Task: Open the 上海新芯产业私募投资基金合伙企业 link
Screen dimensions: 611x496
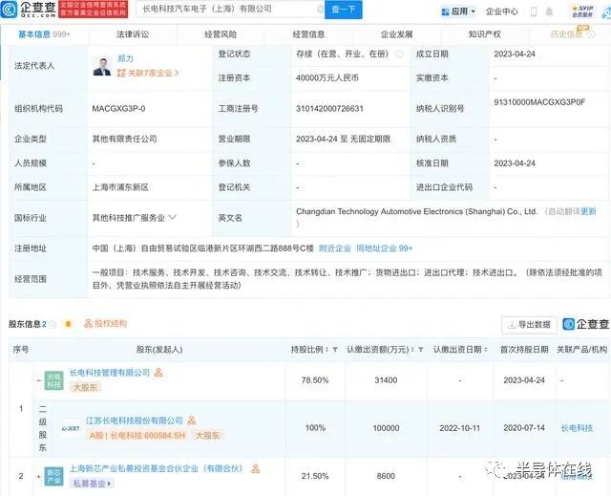Action: 157,468
